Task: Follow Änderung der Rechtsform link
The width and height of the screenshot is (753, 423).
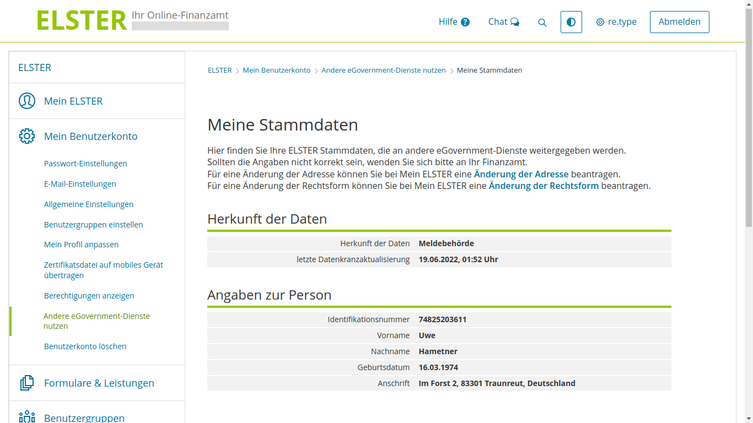Action: click(544, 186)
